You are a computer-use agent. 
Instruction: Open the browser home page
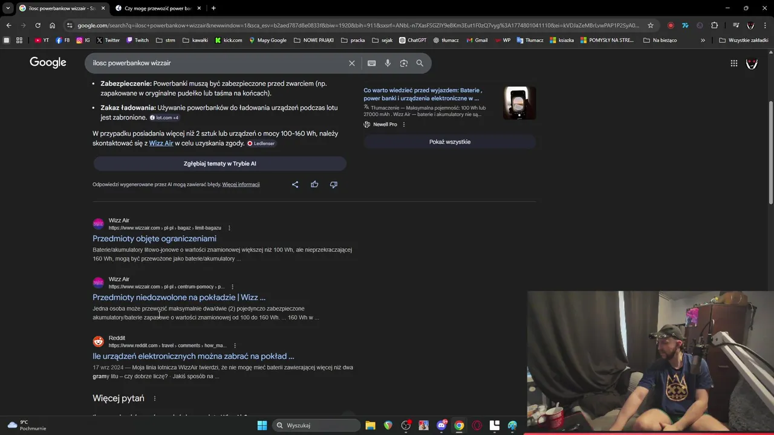[52, 25]
